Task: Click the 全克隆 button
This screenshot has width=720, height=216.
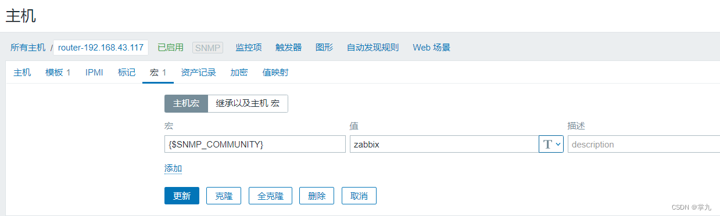Action: pos(270,196)
